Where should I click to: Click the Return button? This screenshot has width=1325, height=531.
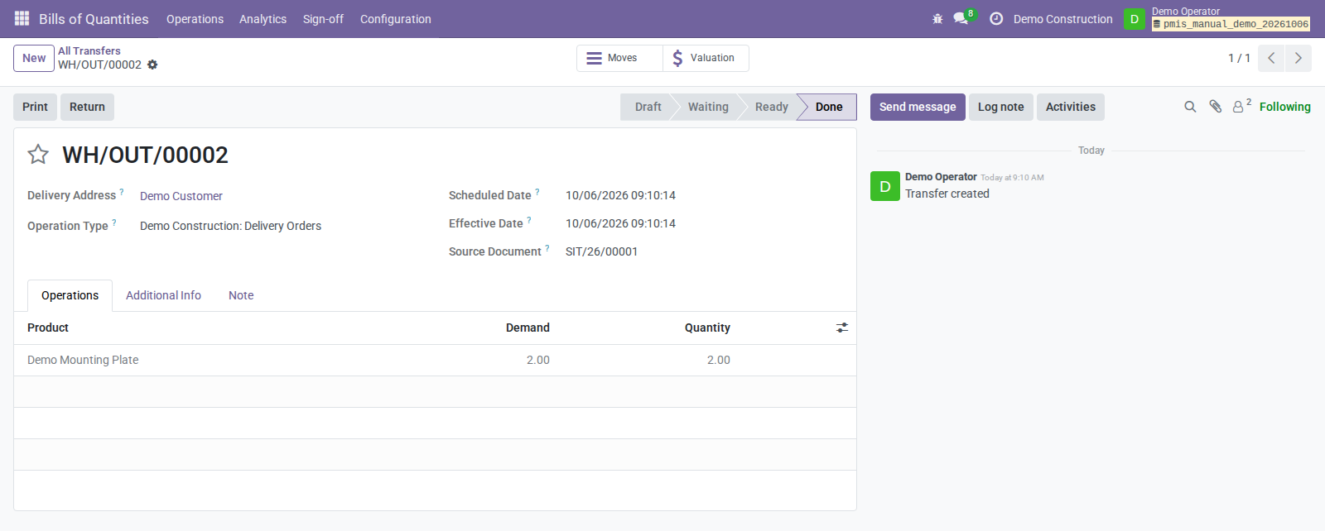(87, 107)
